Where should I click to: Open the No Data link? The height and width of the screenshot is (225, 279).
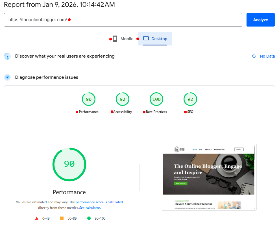pos(267,56)
